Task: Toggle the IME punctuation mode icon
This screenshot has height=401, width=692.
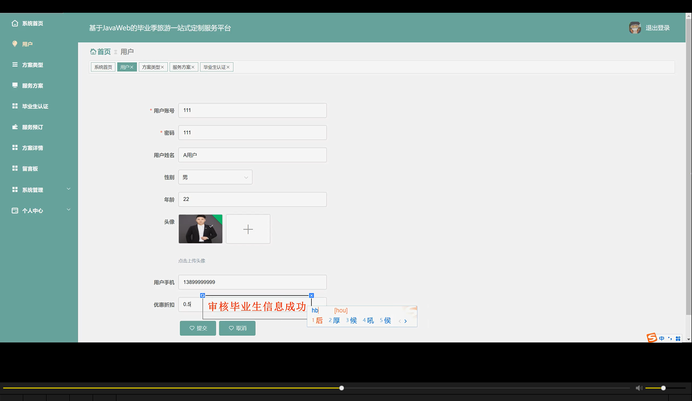Action: pos(670,339)
